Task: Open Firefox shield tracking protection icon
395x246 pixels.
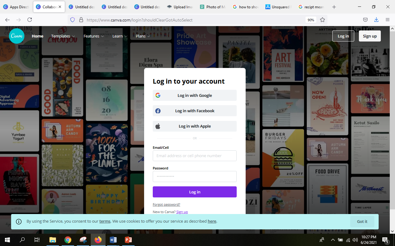Action: coord(73,20)
